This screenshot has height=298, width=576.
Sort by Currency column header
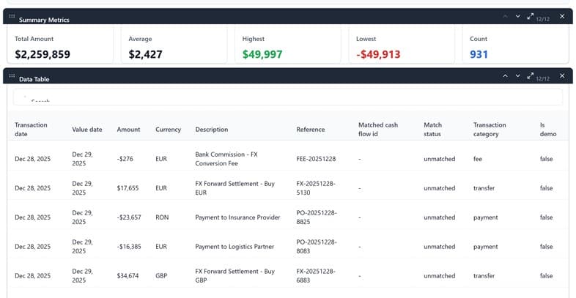[169, 130]
